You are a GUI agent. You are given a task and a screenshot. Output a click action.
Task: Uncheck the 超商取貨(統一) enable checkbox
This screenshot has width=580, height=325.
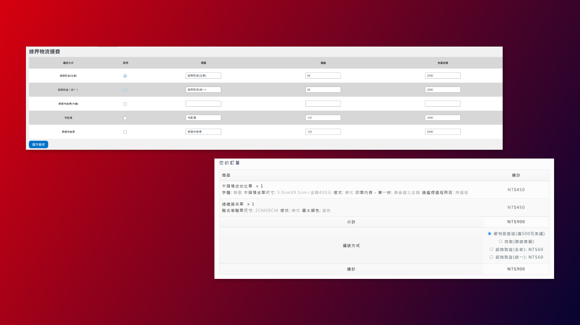tap(125, 90)
